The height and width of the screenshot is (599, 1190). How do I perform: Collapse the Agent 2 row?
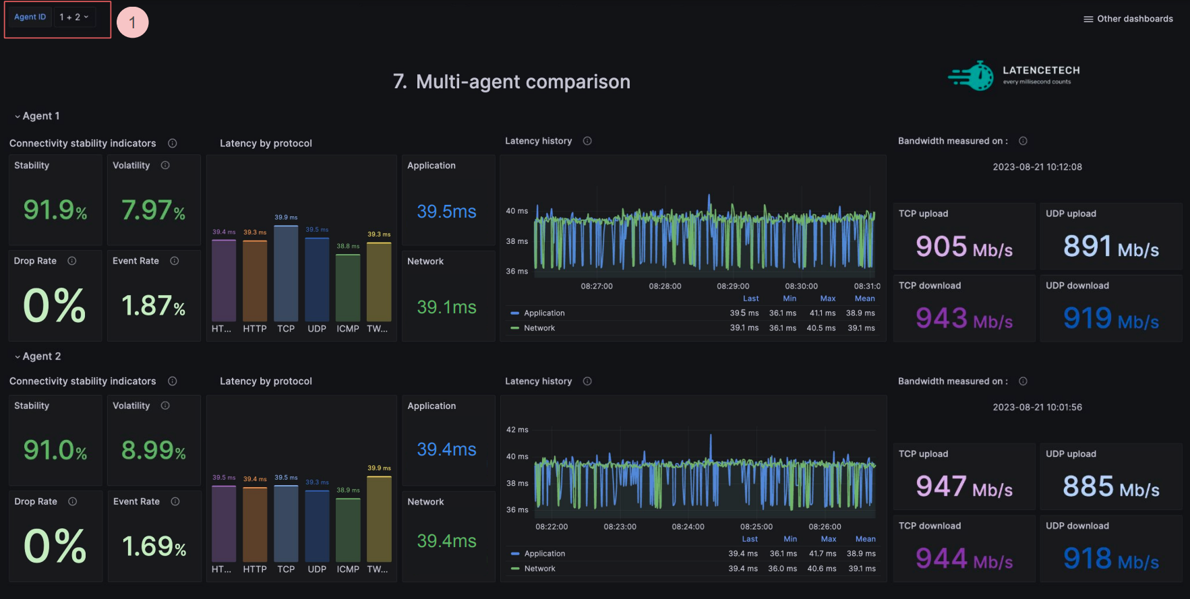click(38, 356)
